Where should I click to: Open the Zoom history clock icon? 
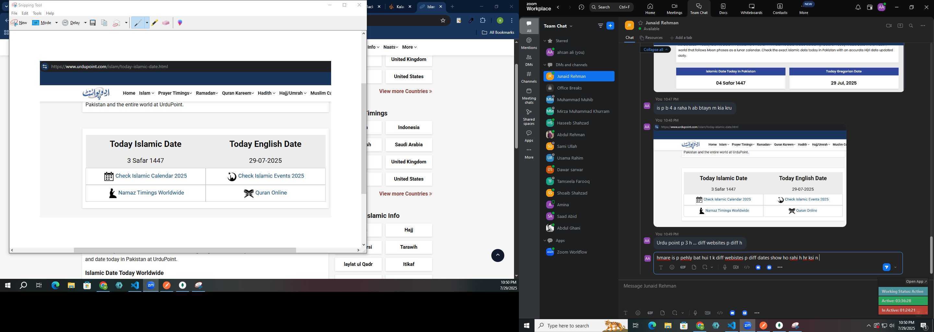pos(581,7)
